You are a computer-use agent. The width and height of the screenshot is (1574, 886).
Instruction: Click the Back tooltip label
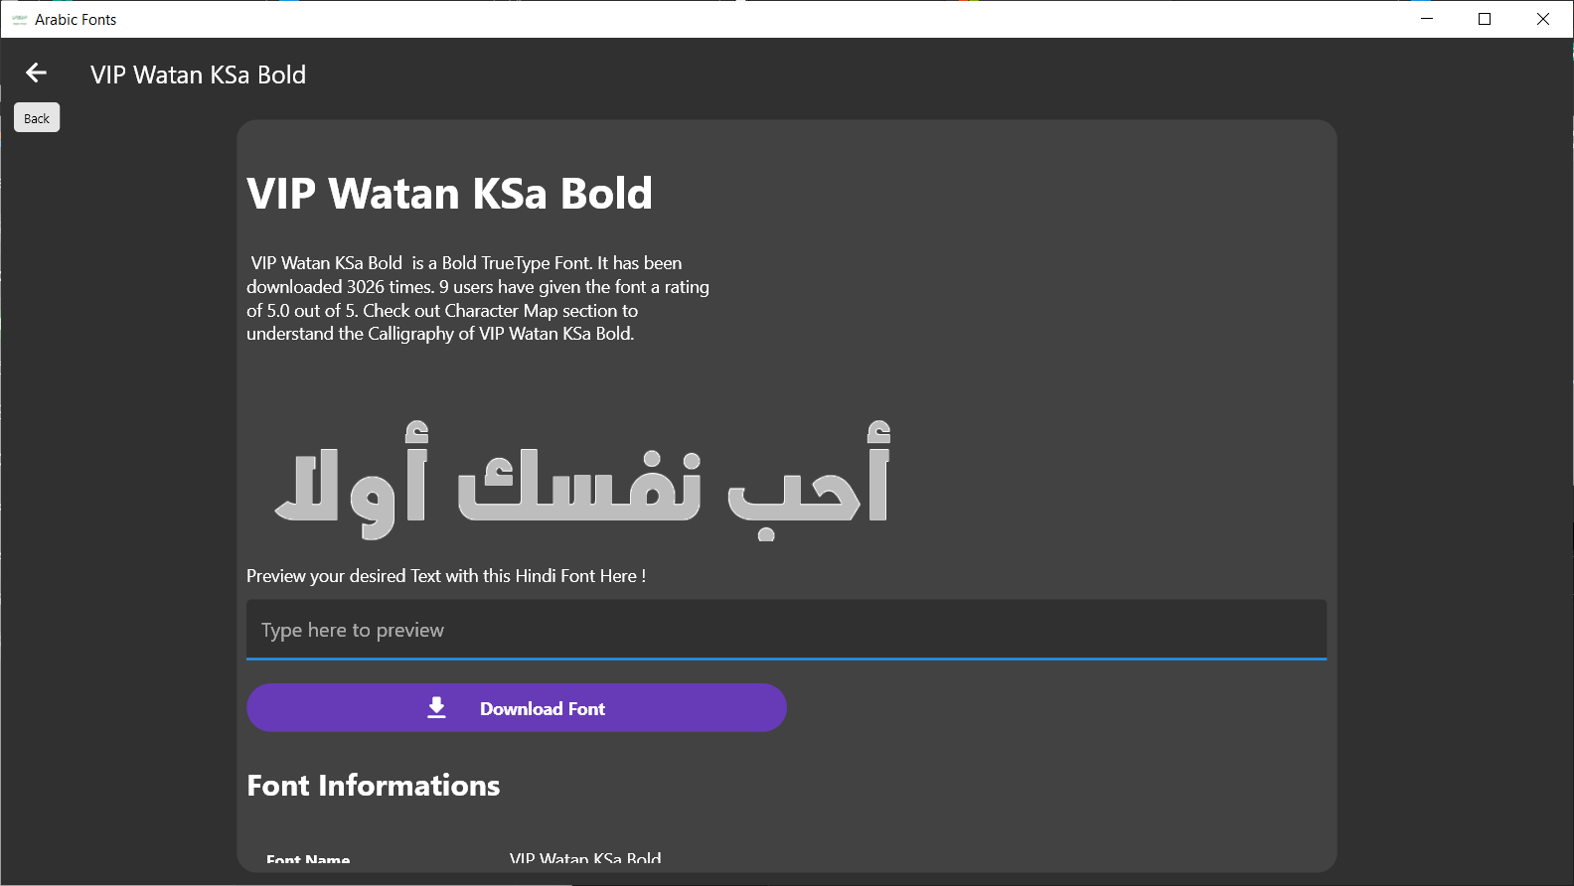click(x=37, y=118)
